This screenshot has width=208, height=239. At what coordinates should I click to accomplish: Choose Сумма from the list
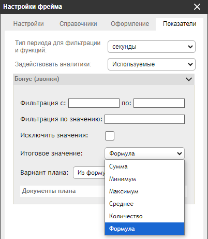pyautogui.click(x=144, y=166)
